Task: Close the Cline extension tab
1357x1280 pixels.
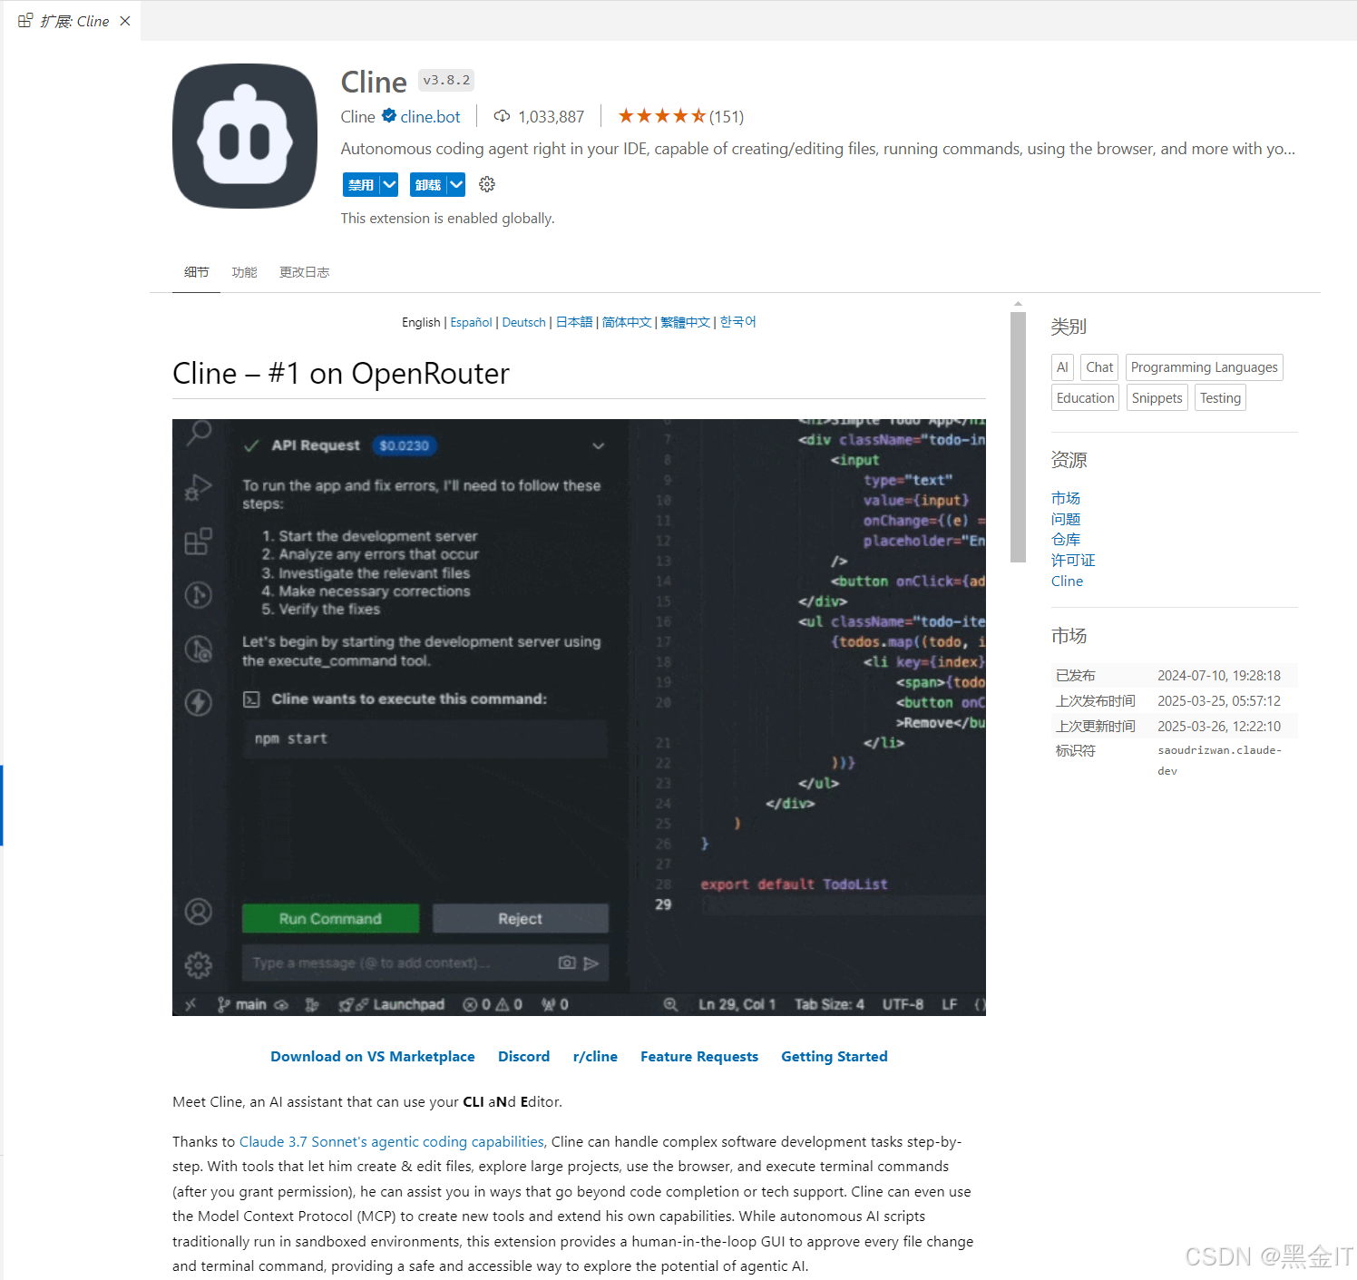Action: coord(125,21)
